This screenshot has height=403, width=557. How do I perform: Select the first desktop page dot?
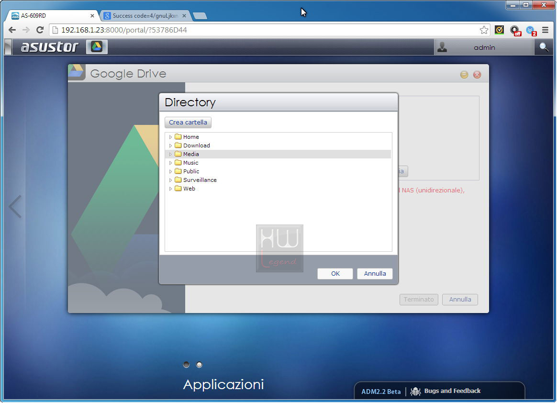click(186, 365)
